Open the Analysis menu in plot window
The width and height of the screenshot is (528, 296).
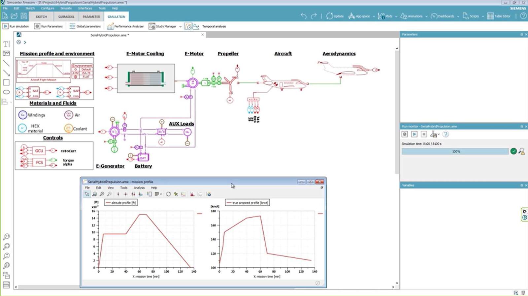(139, 188)
